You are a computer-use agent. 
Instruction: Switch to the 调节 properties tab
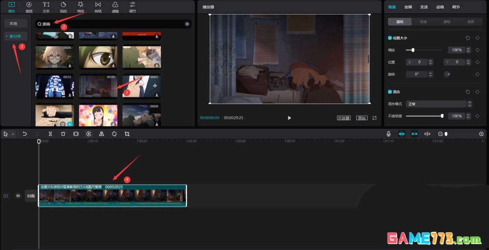click(x=456, y=7)
